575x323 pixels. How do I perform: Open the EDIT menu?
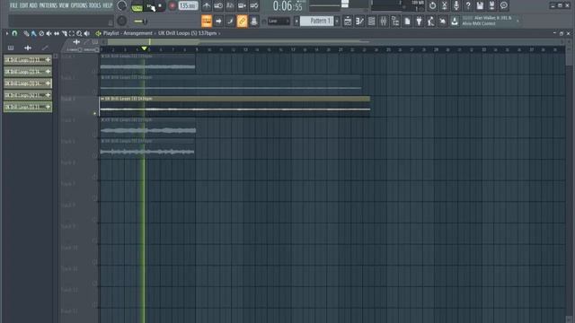(23, 5)
